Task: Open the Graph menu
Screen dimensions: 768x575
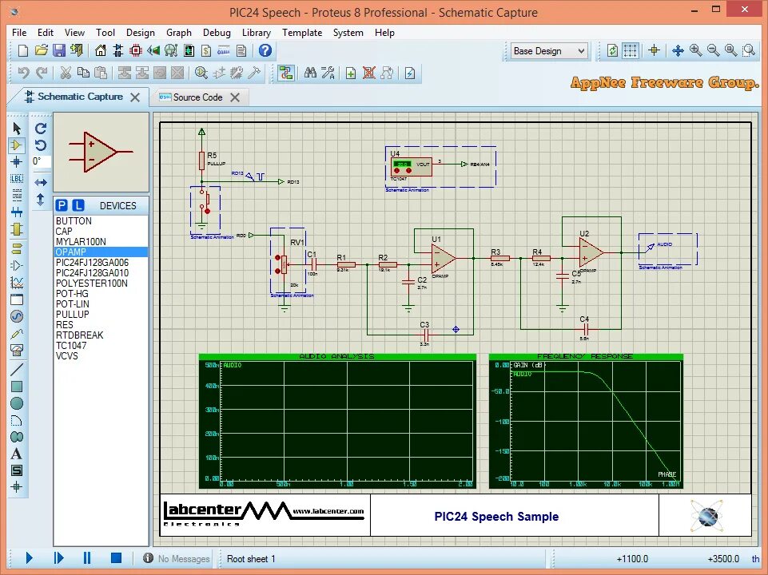Action: click(x=179, y=33)
